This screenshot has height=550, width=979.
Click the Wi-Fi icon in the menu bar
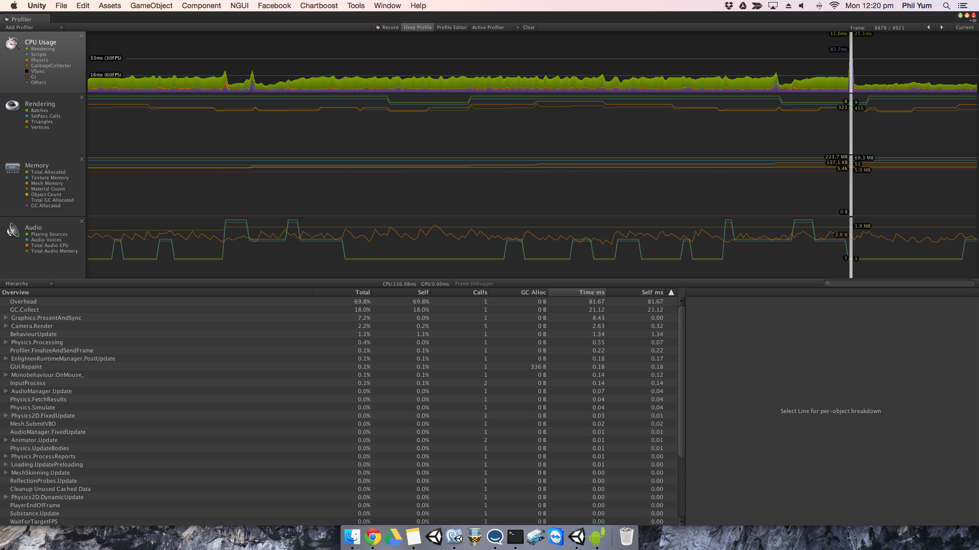click(x=835, y=6)
